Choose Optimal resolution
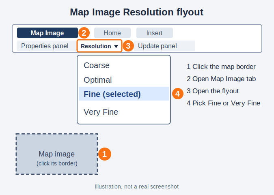The width and height of the screenshot is (274, 195). tap(124, 80)
